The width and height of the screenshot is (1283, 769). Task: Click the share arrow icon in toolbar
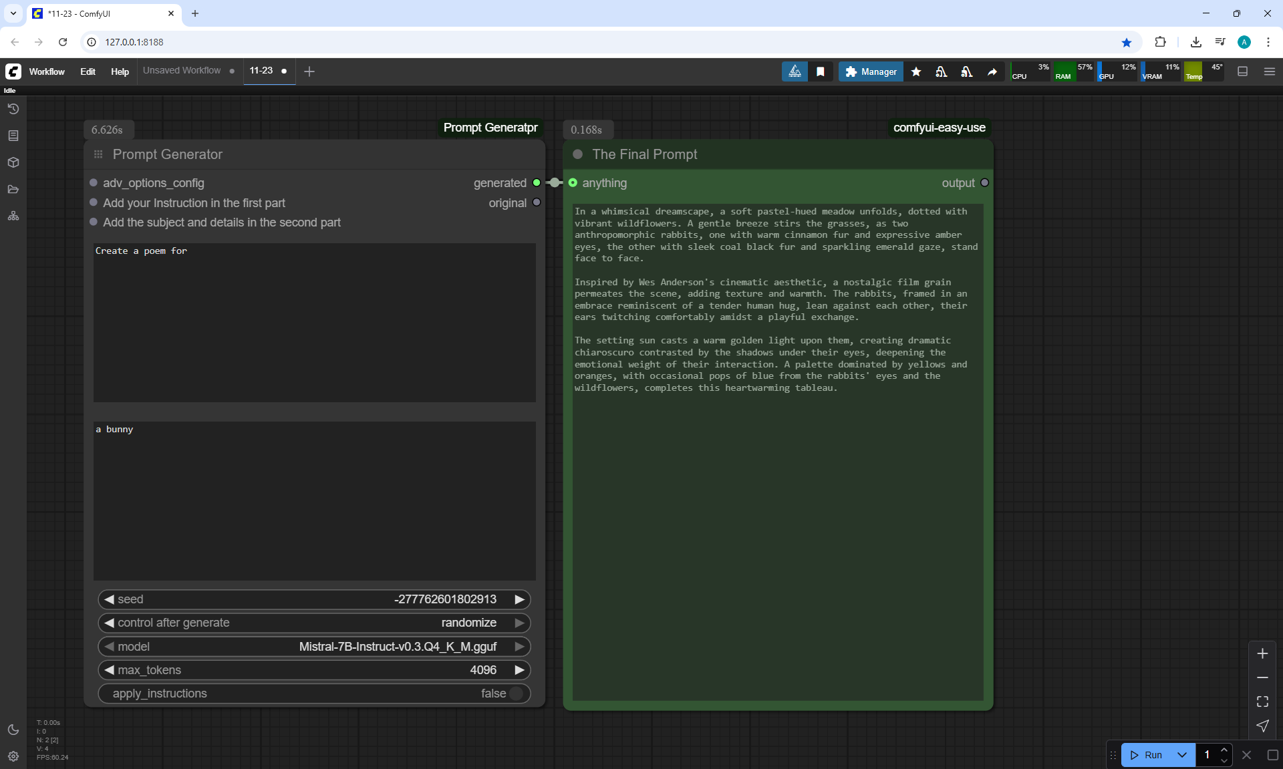tap(992, 71)
